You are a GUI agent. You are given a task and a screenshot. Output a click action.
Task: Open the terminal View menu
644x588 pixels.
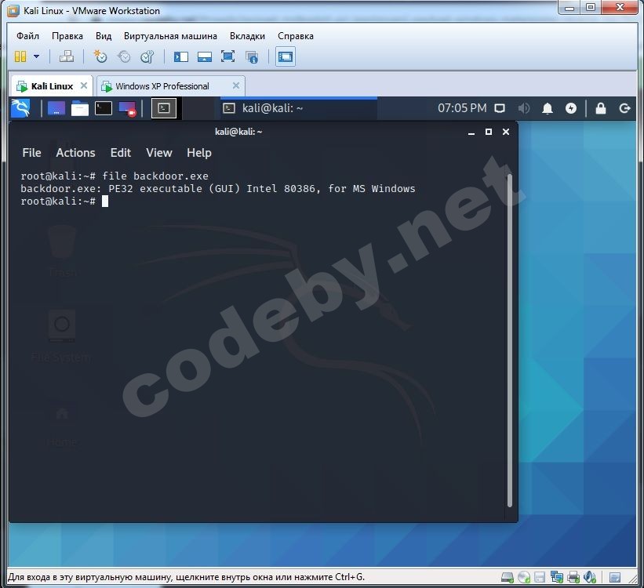pyautogui.click(x=159, y=153)
